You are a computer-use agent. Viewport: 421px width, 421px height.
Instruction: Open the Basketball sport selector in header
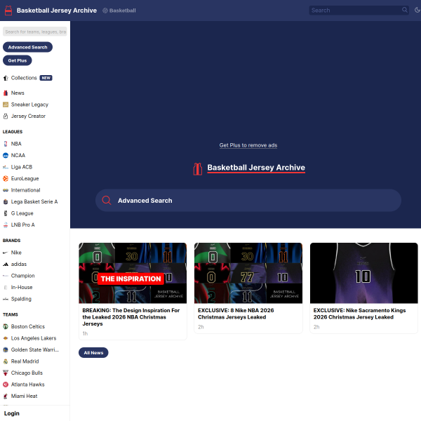tap(119, 11)
